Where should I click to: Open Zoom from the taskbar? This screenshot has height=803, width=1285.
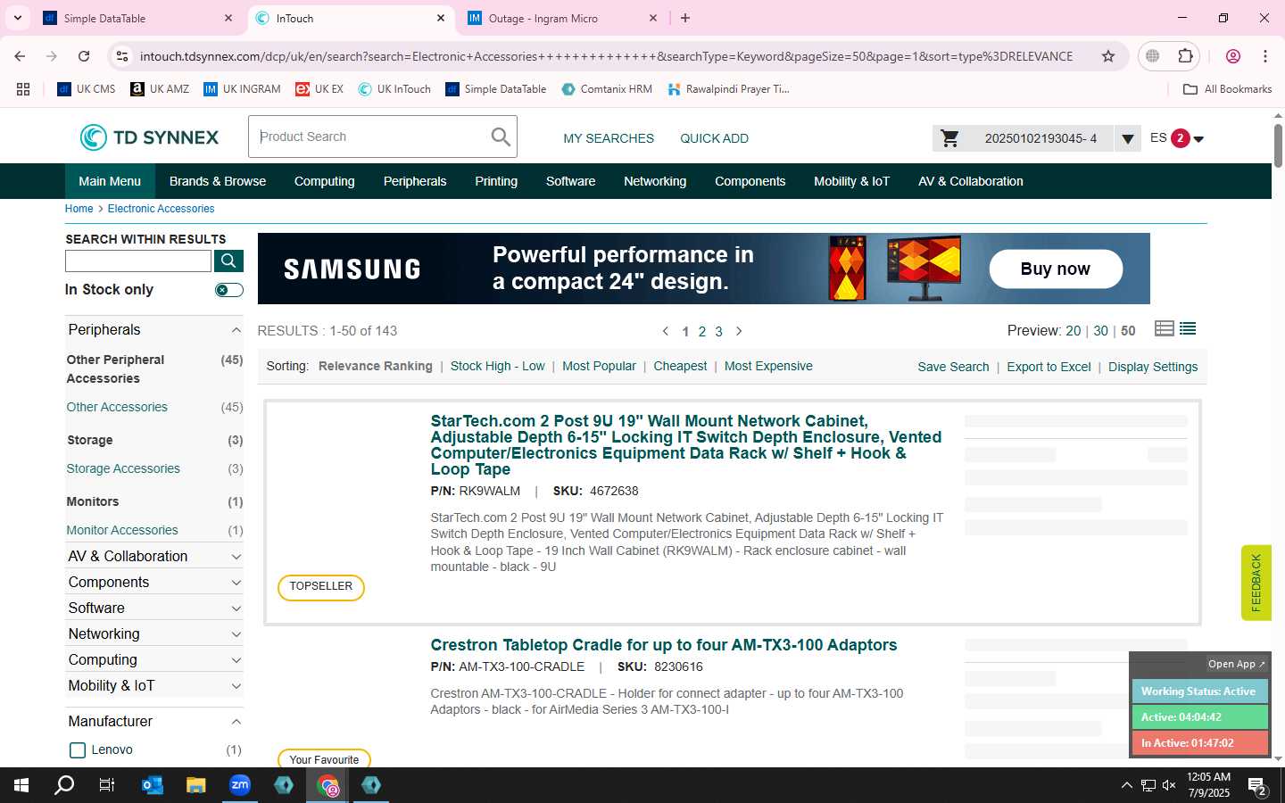pyautogui.click(x=240, y=785)
